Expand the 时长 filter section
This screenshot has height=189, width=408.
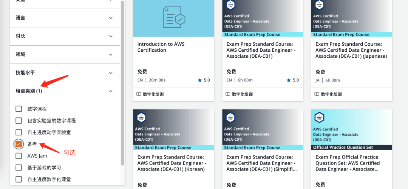point(65,36)
